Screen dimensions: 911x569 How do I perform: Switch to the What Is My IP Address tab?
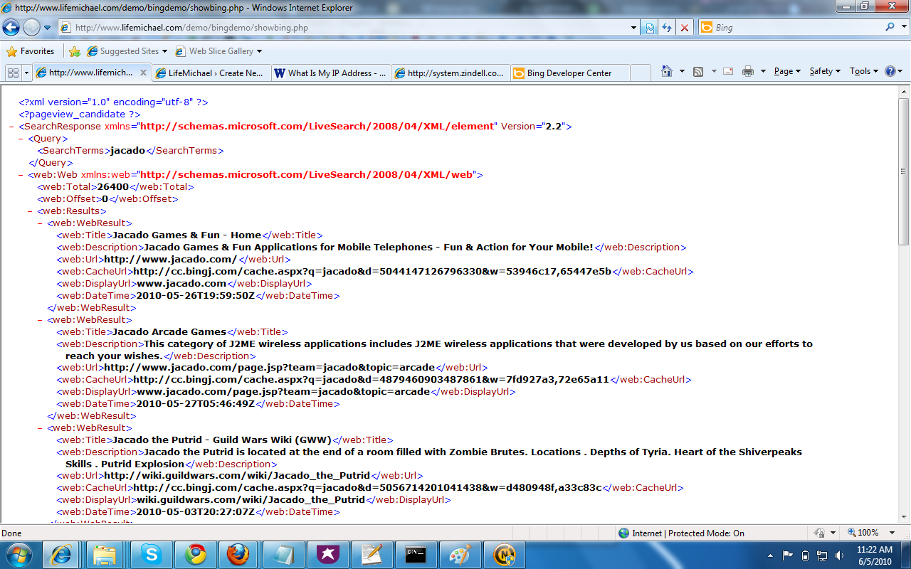(x=331, y=73)
